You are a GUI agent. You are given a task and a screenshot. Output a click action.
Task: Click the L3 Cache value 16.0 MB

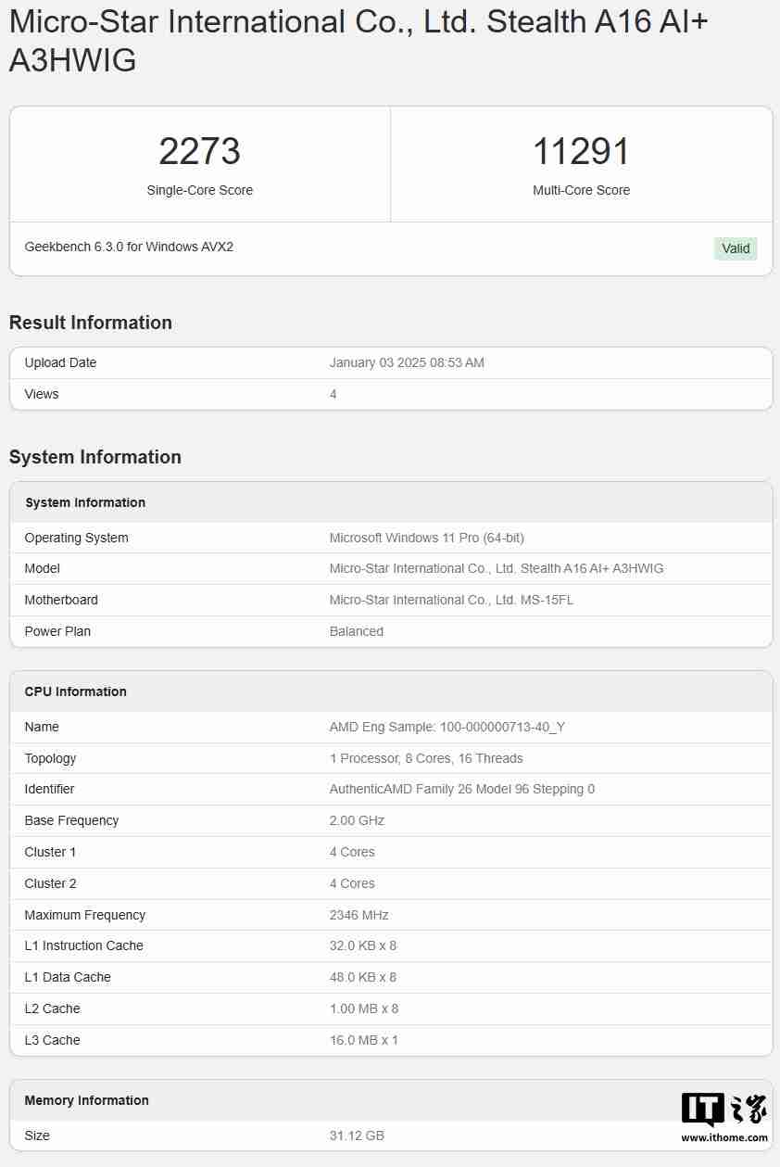click(x=363, y=1040)
